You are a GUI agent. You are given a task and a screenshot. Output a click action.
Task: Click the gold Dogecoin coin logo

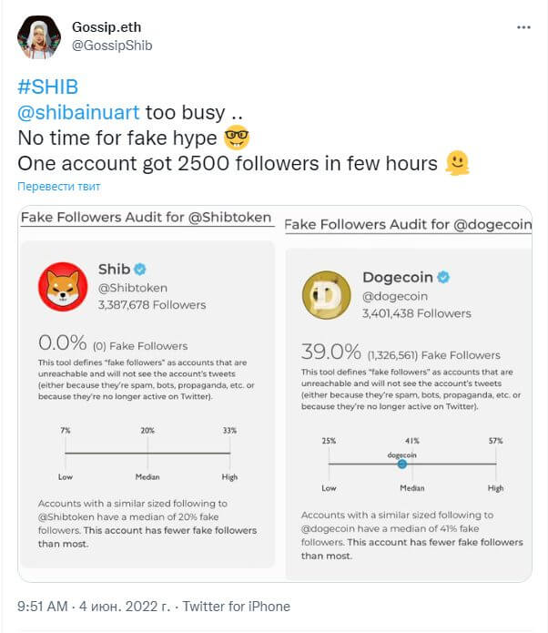click(x=327, y=295)
